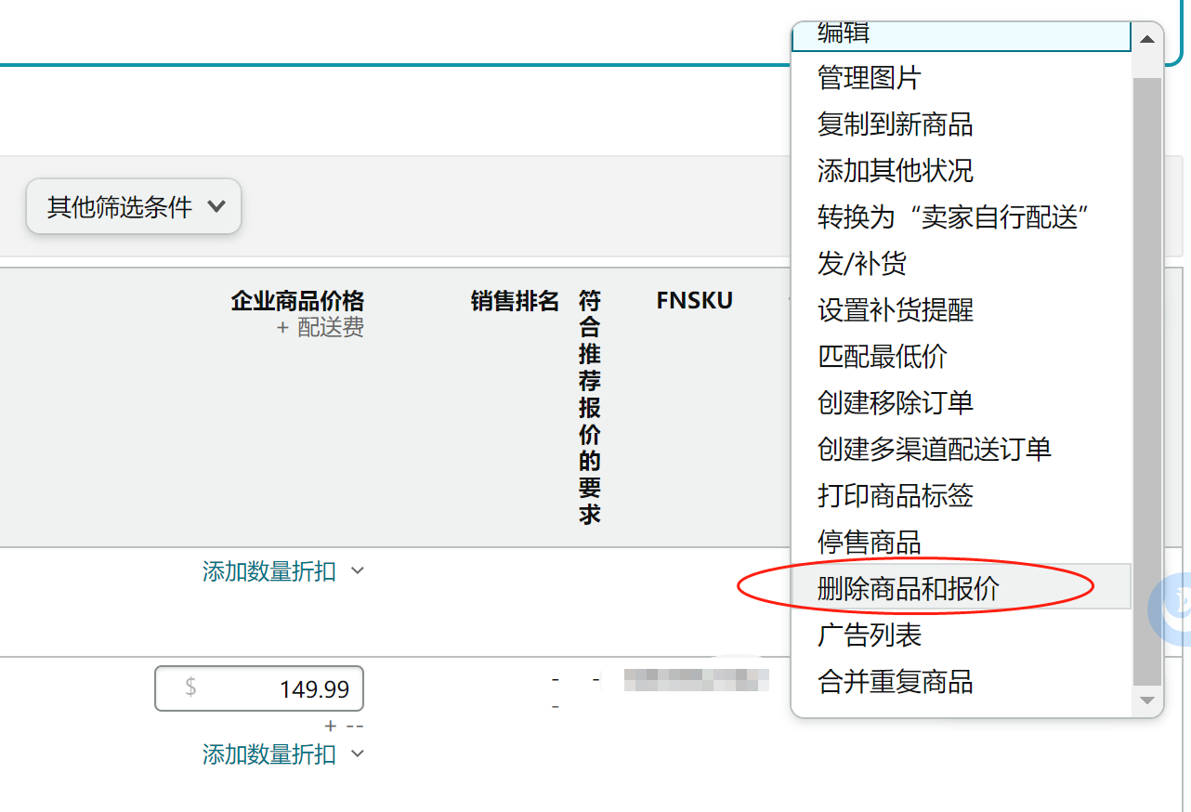Select 编辑 in the dropdown menu
Viewport: 1191px width, 812px height.
961,36
